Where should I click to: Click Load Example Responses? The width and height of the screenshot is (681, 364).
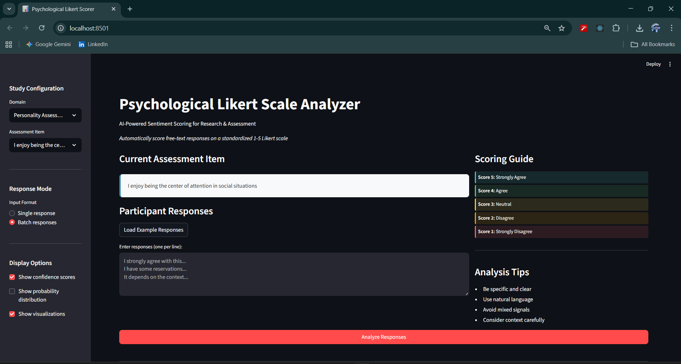click(x=153, y=230)
